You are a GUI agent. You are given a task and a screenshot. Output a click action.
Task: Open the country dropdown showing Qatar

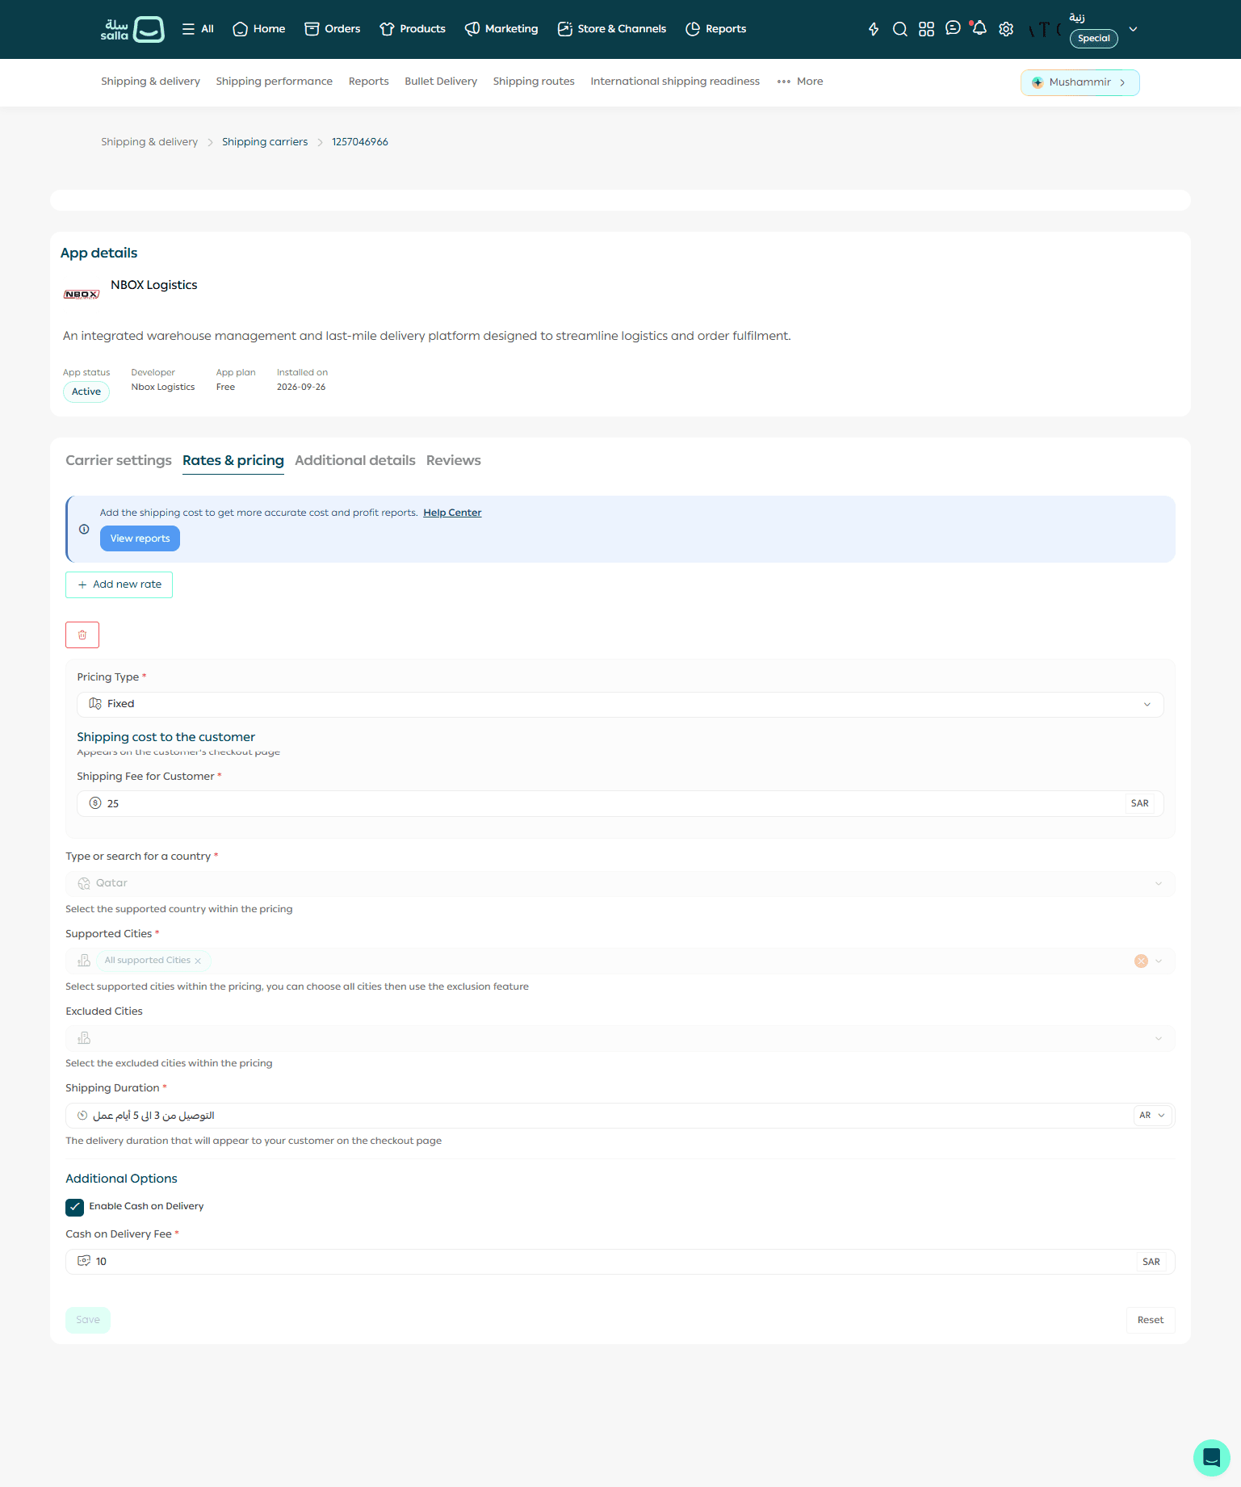(x=620, y=883)
